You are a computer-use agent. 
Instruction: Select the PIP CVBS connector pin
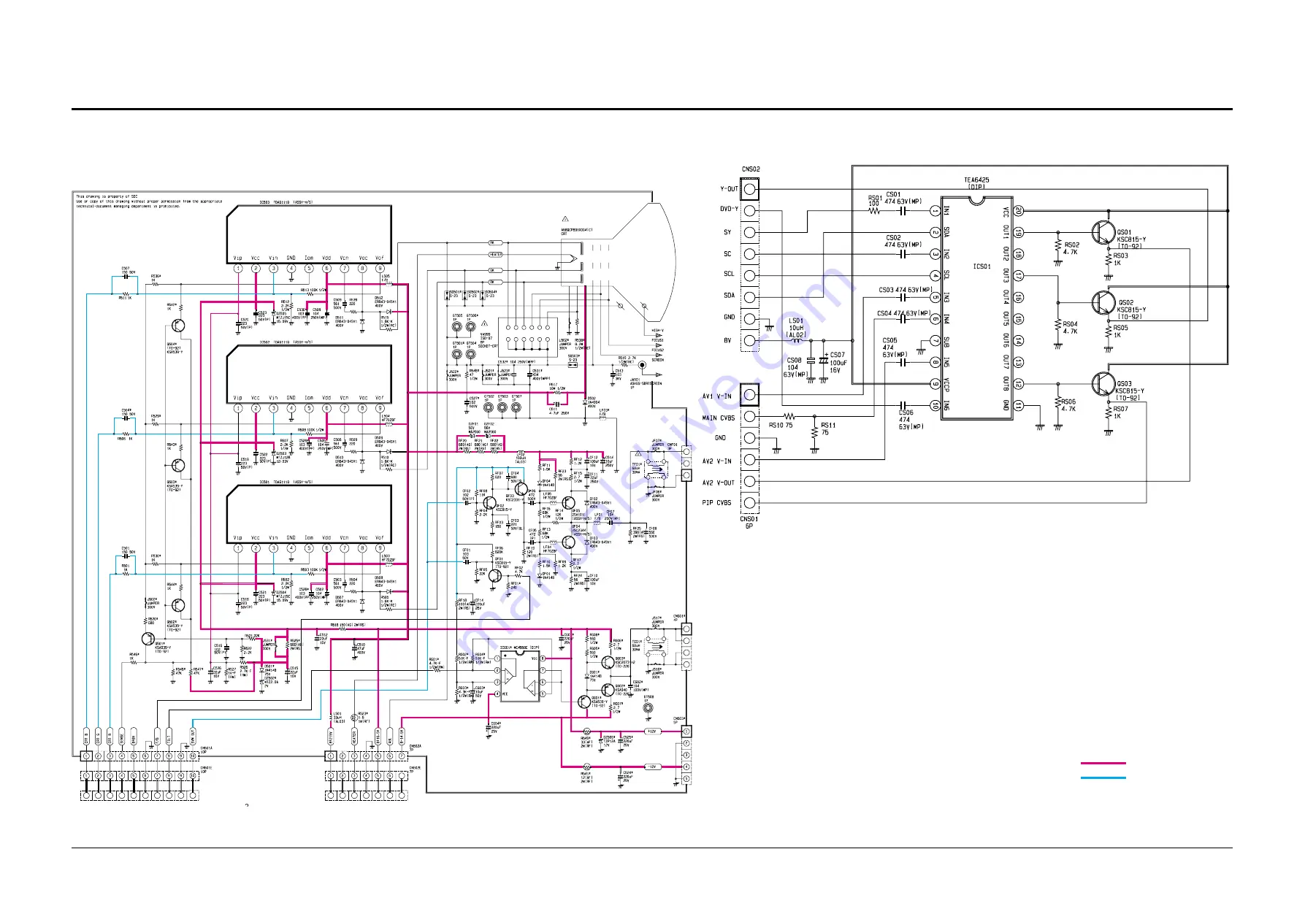click(x=750, y=502)
